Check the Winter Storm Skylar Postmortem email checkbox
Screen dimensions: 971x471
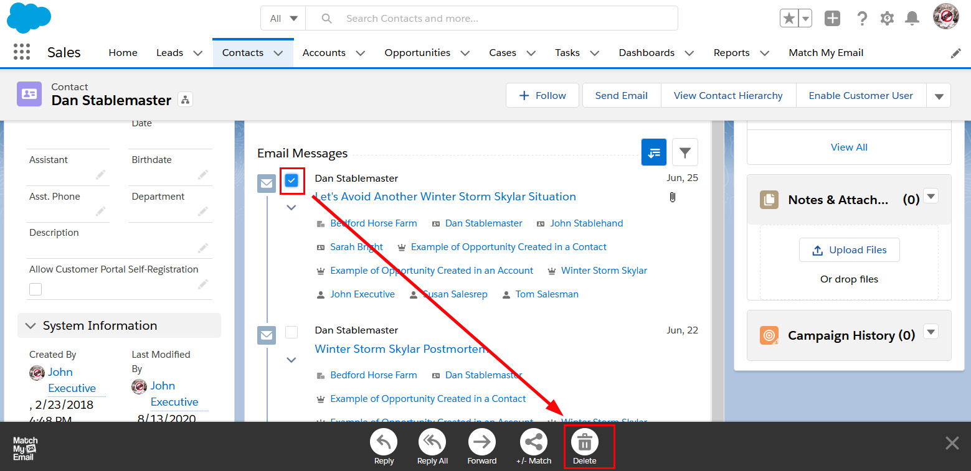tap(291, 332)
